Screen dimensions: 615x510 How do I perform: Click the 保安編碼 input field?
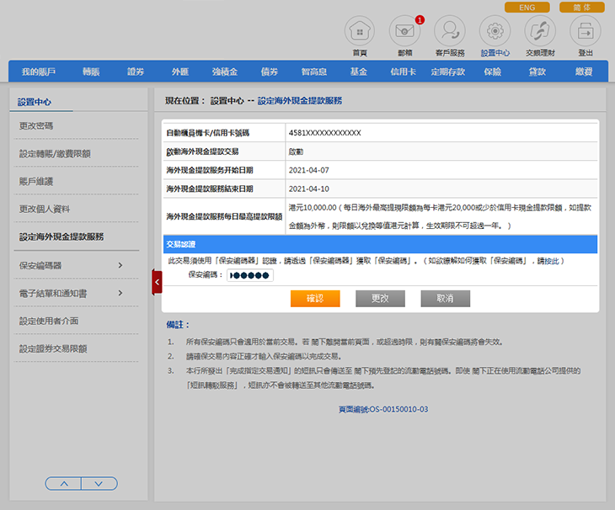[250, 275]
